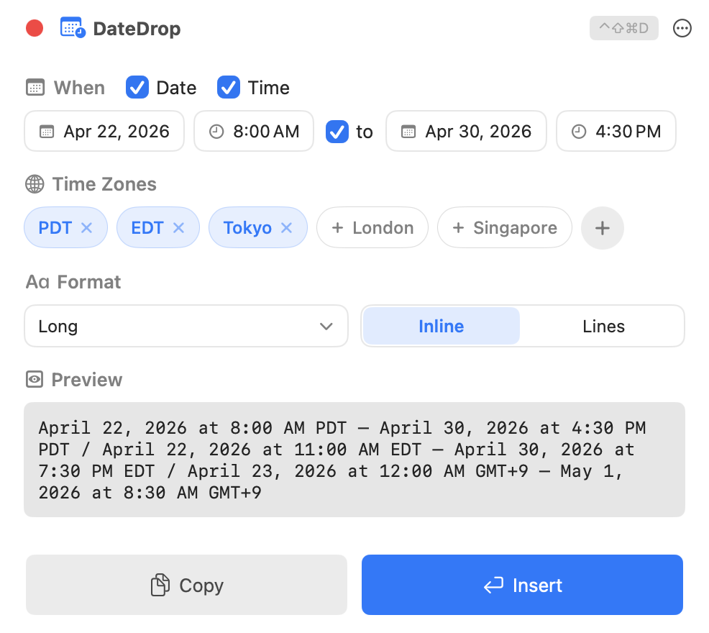The height and width of the screenshot is (633, 709).
Task: Open the Long format dropdown
Action: coord(186,326)
